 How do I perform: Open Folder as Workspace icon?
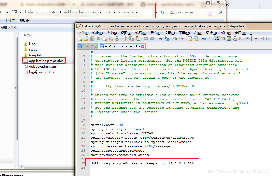click(x=241, y=39)
